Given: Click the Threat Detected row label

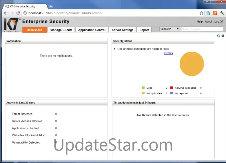Looking at the screenshot, I should (22, 114).
